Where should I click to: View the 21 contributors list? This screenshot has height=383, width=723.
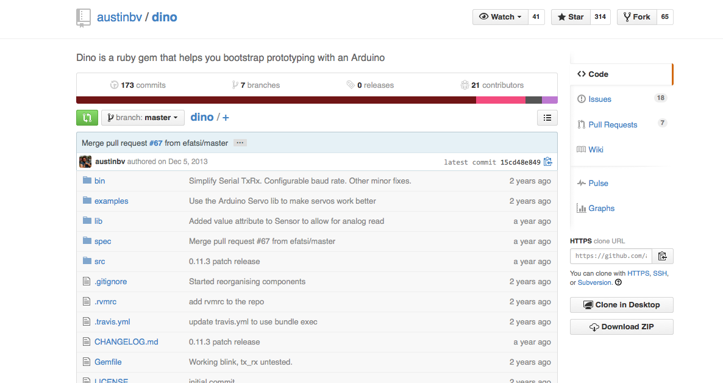click(492, 85)
